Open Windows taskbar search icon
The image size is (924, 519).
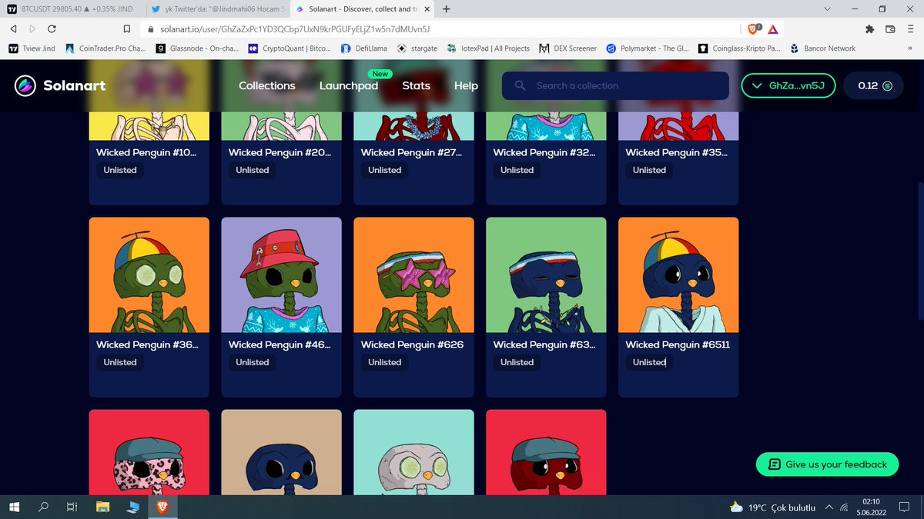(x=43, y=507)
